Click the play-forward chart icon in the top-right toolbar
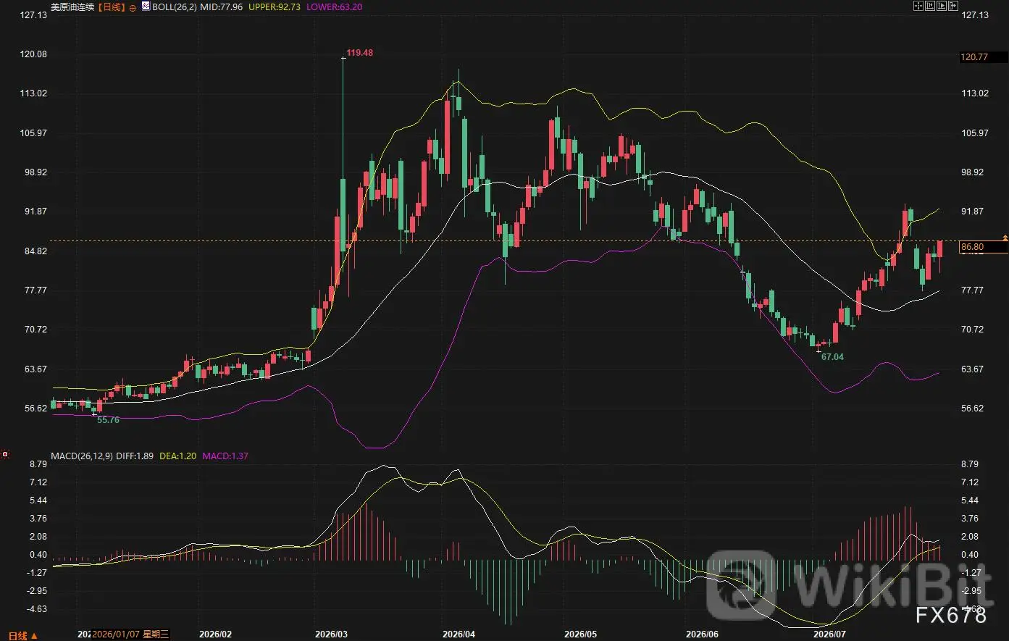Image resolution: width=1009 pixels, height=641 pixels. coord(942,6)
